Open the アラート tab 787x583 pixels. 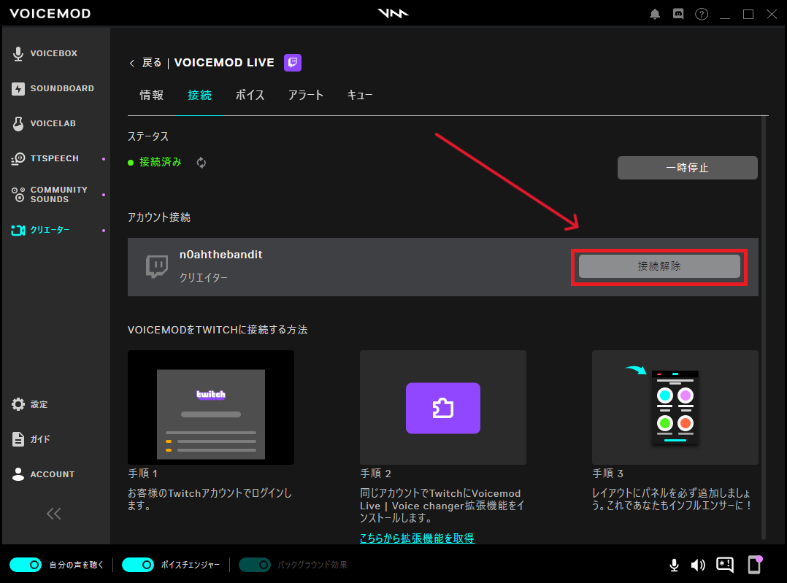tap(306, 96)
